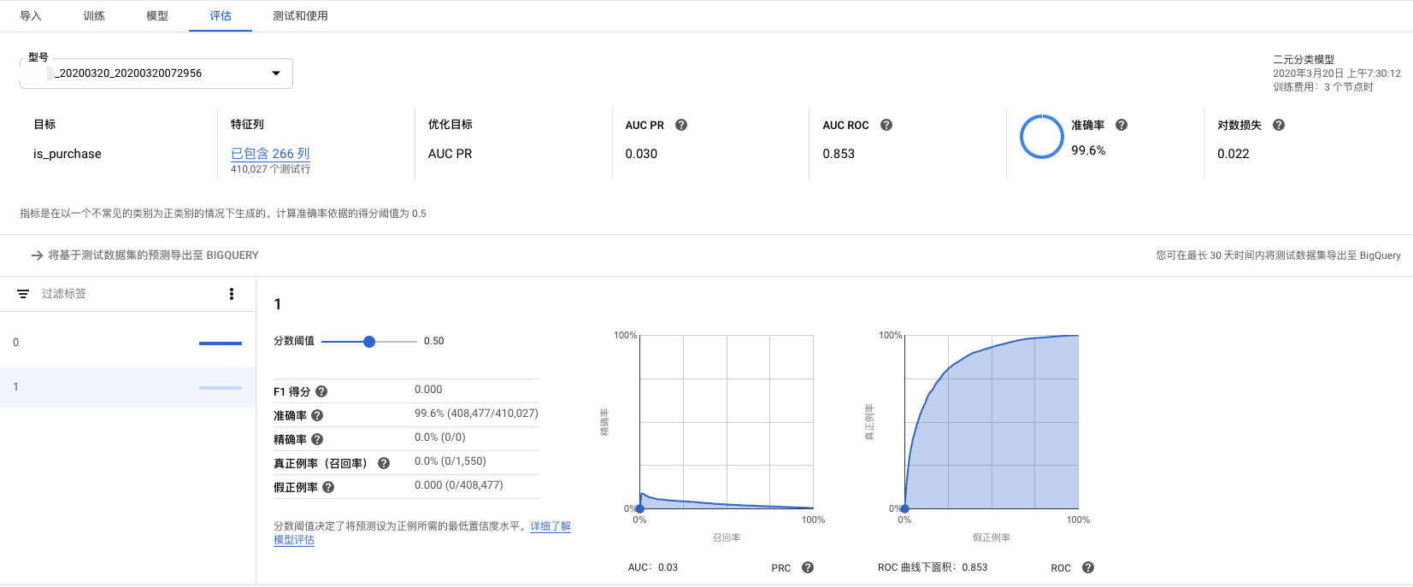The width and height of the screenshot is (1413, 587).
Task: Open the 测试和使用 tab
Action: tap(300, 15)
